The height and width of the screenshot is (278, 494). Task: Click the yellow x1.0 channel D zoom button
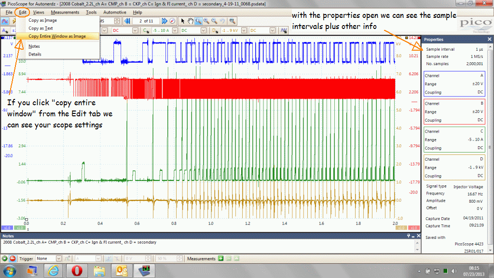click(401, 228)
